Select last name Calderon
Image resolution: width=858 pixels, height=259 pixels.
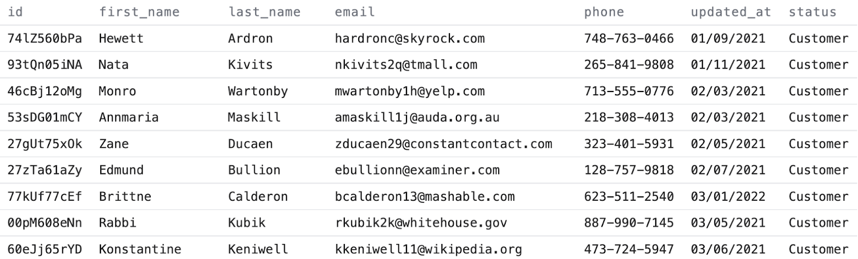[x=257, y=196]
